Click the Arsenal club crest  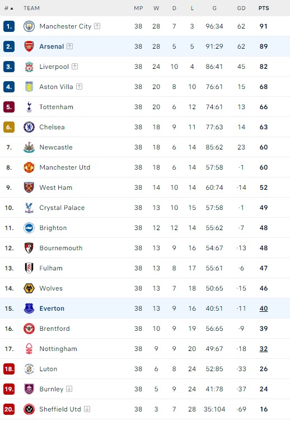click(x=29, y=46)
